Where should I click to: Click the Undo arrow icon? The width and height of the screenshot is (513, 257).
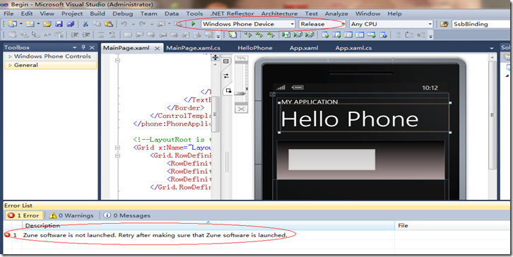pyautogui.click(x=124, y=24)
